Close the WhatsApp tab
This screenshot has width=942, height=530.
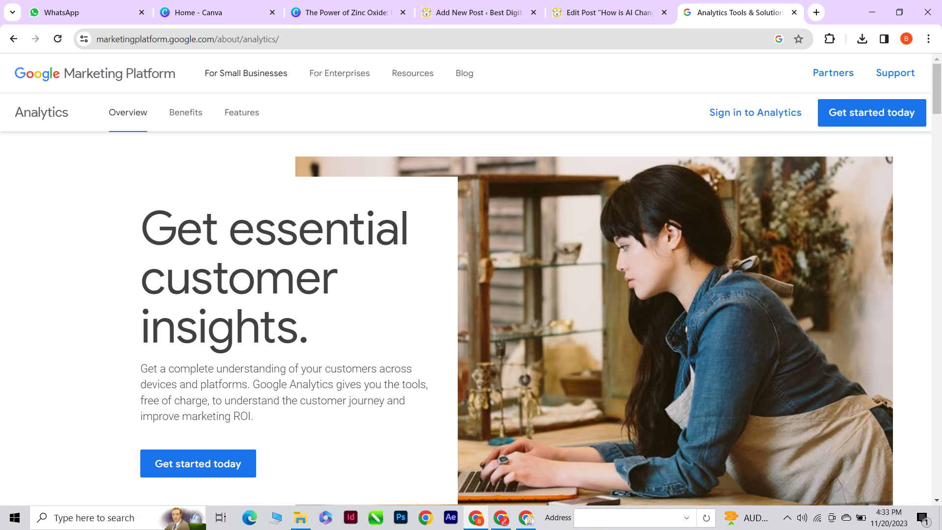point(142,12)
